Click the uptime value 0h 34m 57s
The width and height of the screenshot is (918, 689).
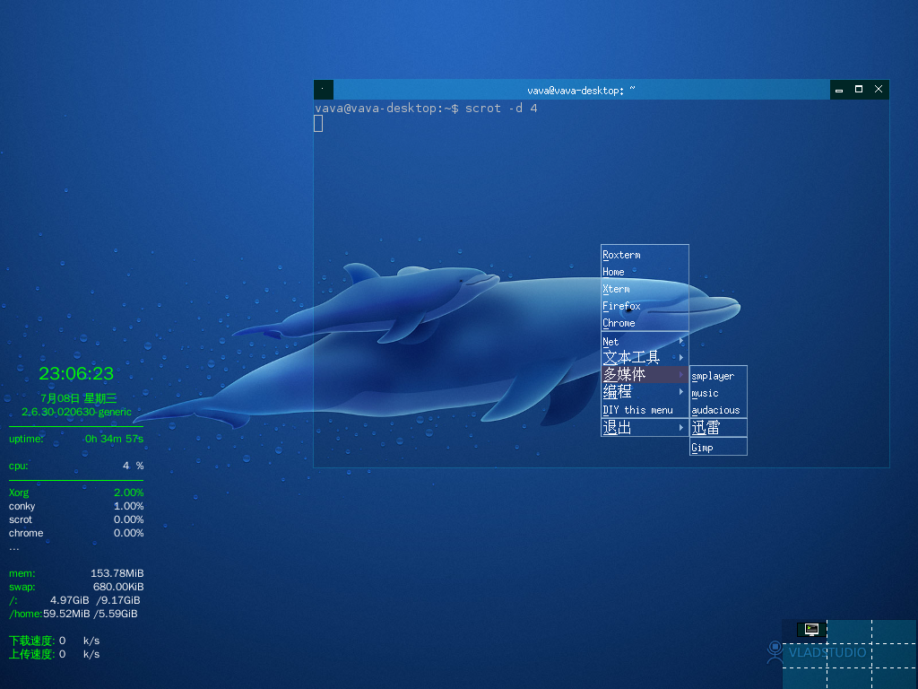(x=114, y=439)
